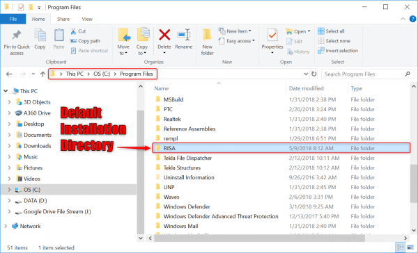Select the RISA folder
Screen dimensions: 418x253
pyautogui.click(x=281, y=148)
